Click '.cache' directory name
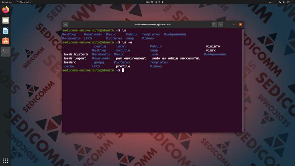Image resolution: width=295 pixels, height=166 pixels. click(x=68, y=66)
